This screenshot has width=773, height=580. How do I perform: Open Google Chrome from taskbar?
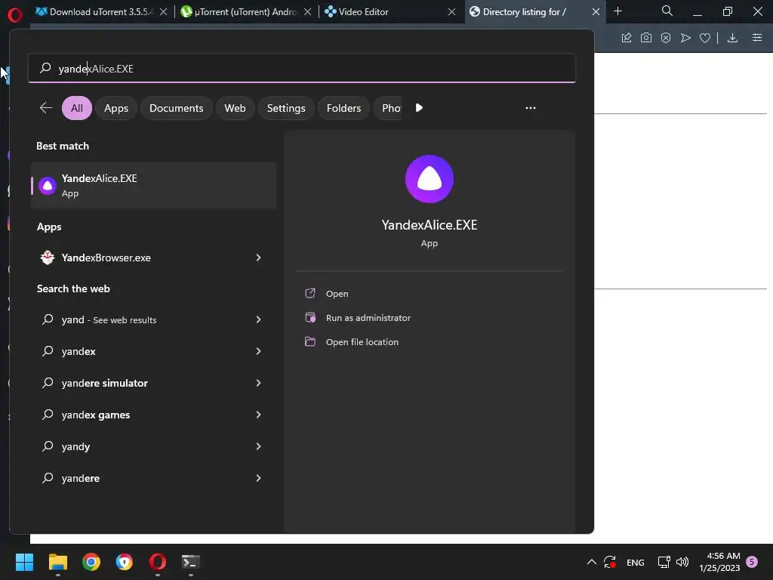(x=91, y=562)
